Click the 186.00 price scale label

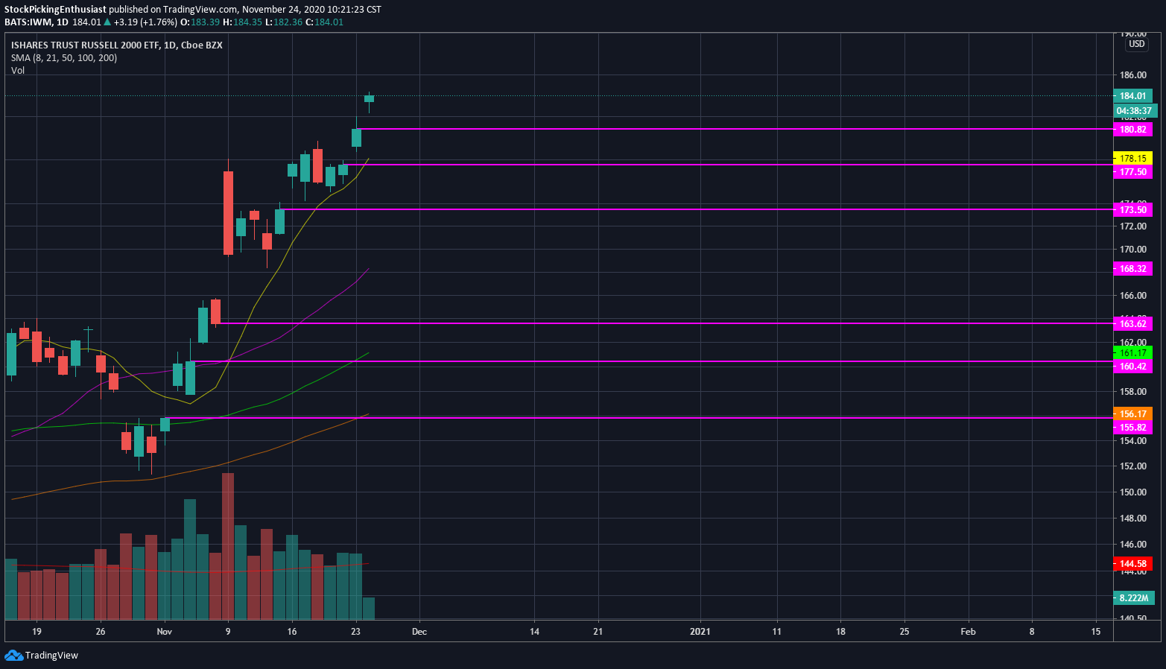click(x=1132, y=75)
